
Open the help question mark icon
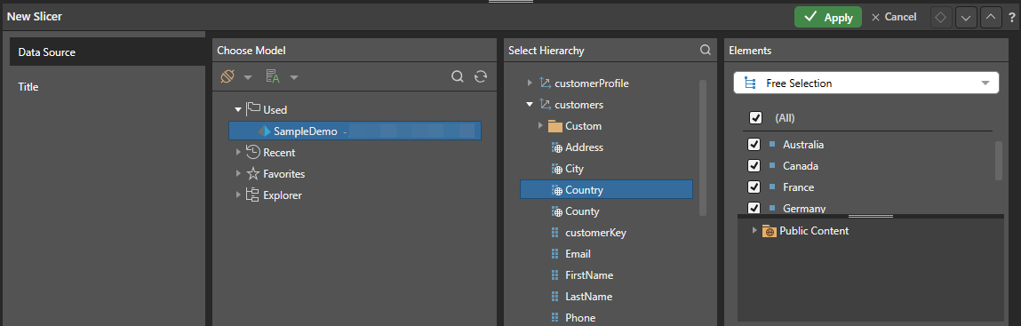tap(1012, 18)
